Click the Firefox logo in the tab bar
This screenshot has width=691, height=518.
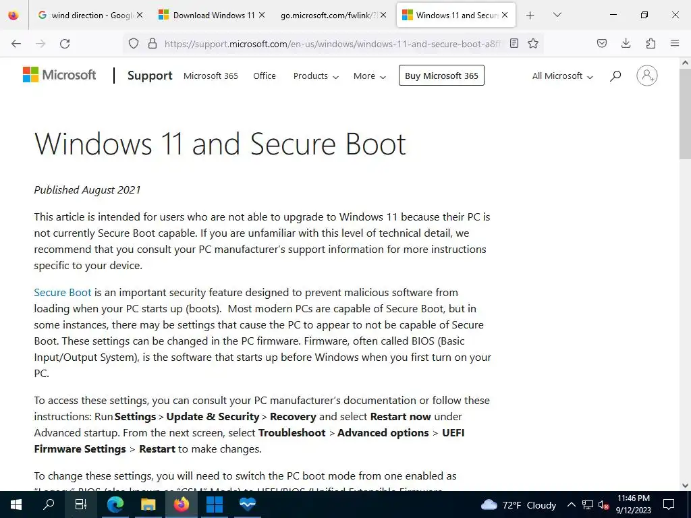(x=13, y=15)
